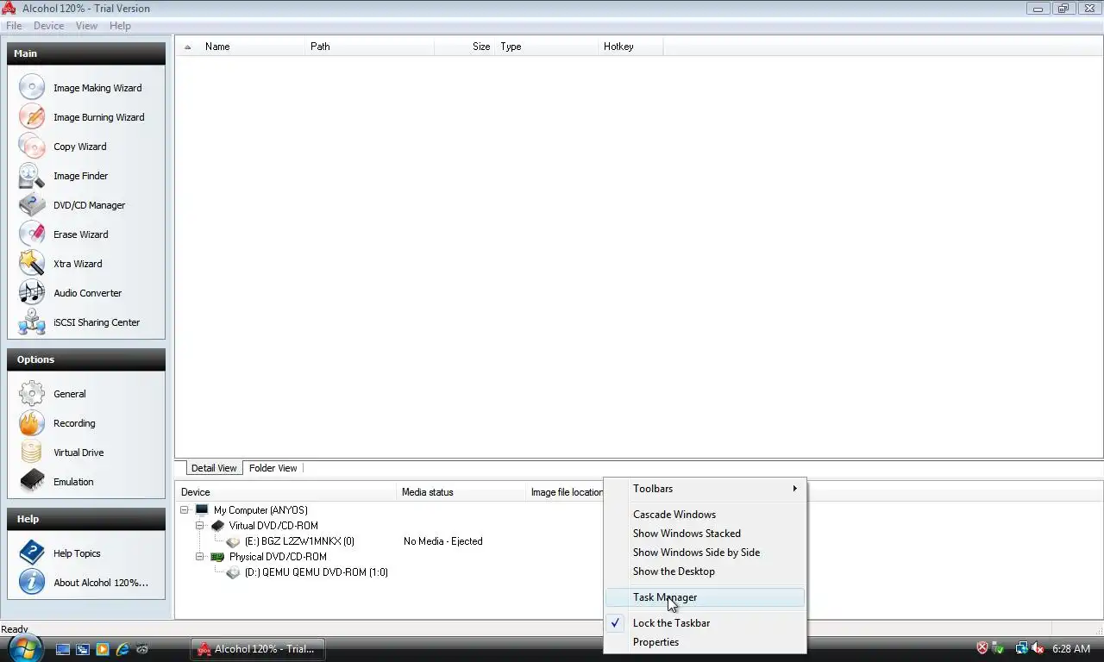Click the Device column header
The width and height of the screenshot is (1104, 662).
286,492
